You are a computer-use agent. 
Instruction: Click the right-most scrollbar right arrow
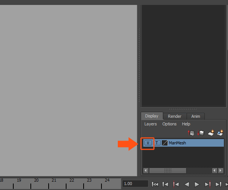[220, 171]
